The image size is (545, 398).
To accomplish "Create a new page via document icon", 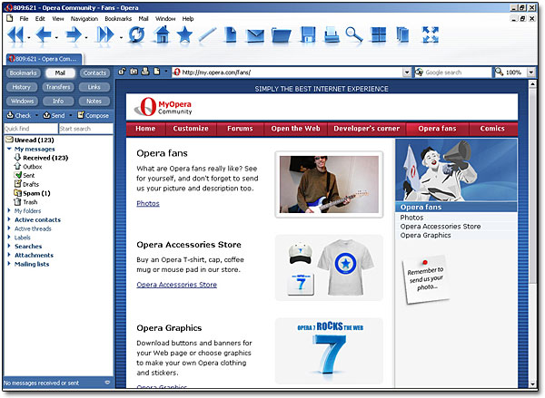I will coord(231,35).
